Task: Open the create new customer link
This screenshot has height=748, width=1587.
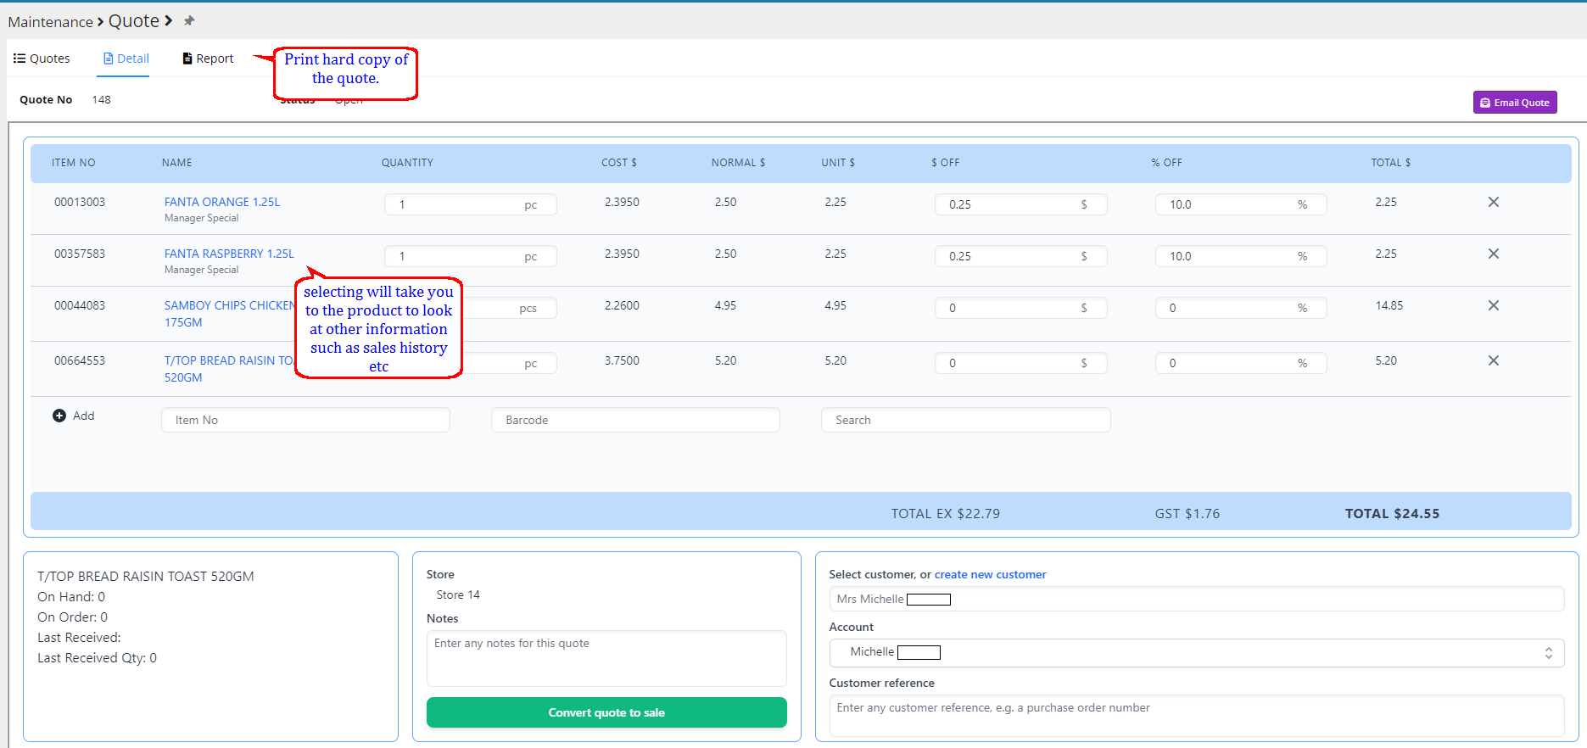Action: click(x=990, y=574)
